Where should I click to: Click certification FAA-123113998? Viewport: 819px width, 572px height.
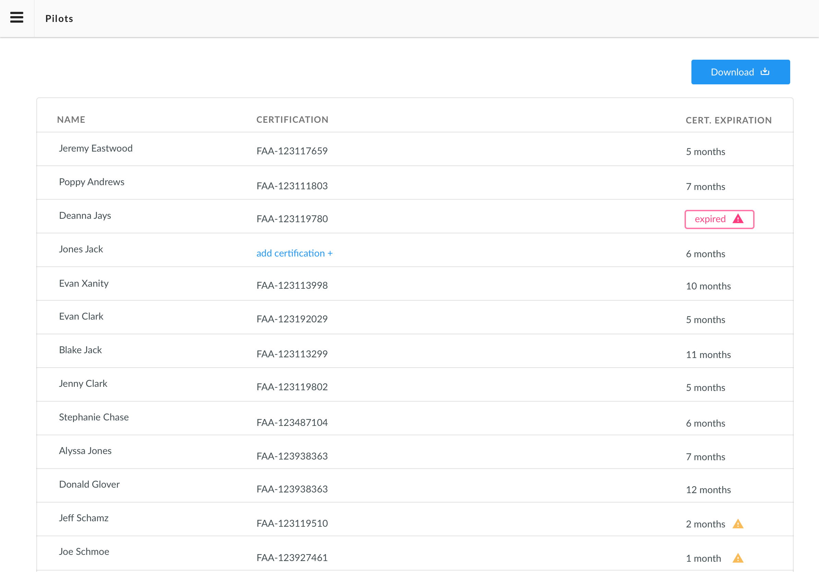[x=292, y=285]
